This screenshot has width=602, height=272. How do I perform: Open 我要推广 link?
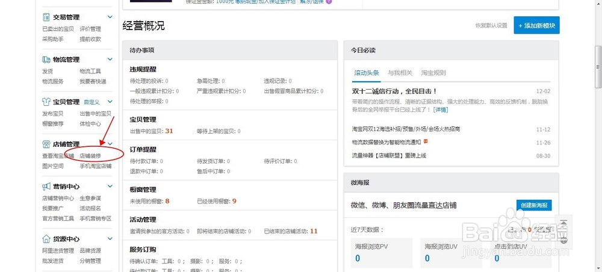click(53, 208)
